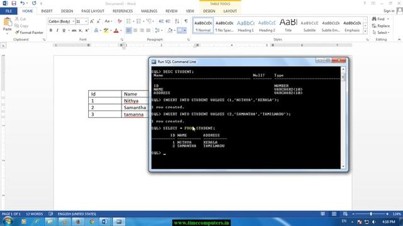Open the Line and Paragraph Spacing dropdown
Image resolution: width=403 pixels, height=226 pixels.
coord(159,31)
